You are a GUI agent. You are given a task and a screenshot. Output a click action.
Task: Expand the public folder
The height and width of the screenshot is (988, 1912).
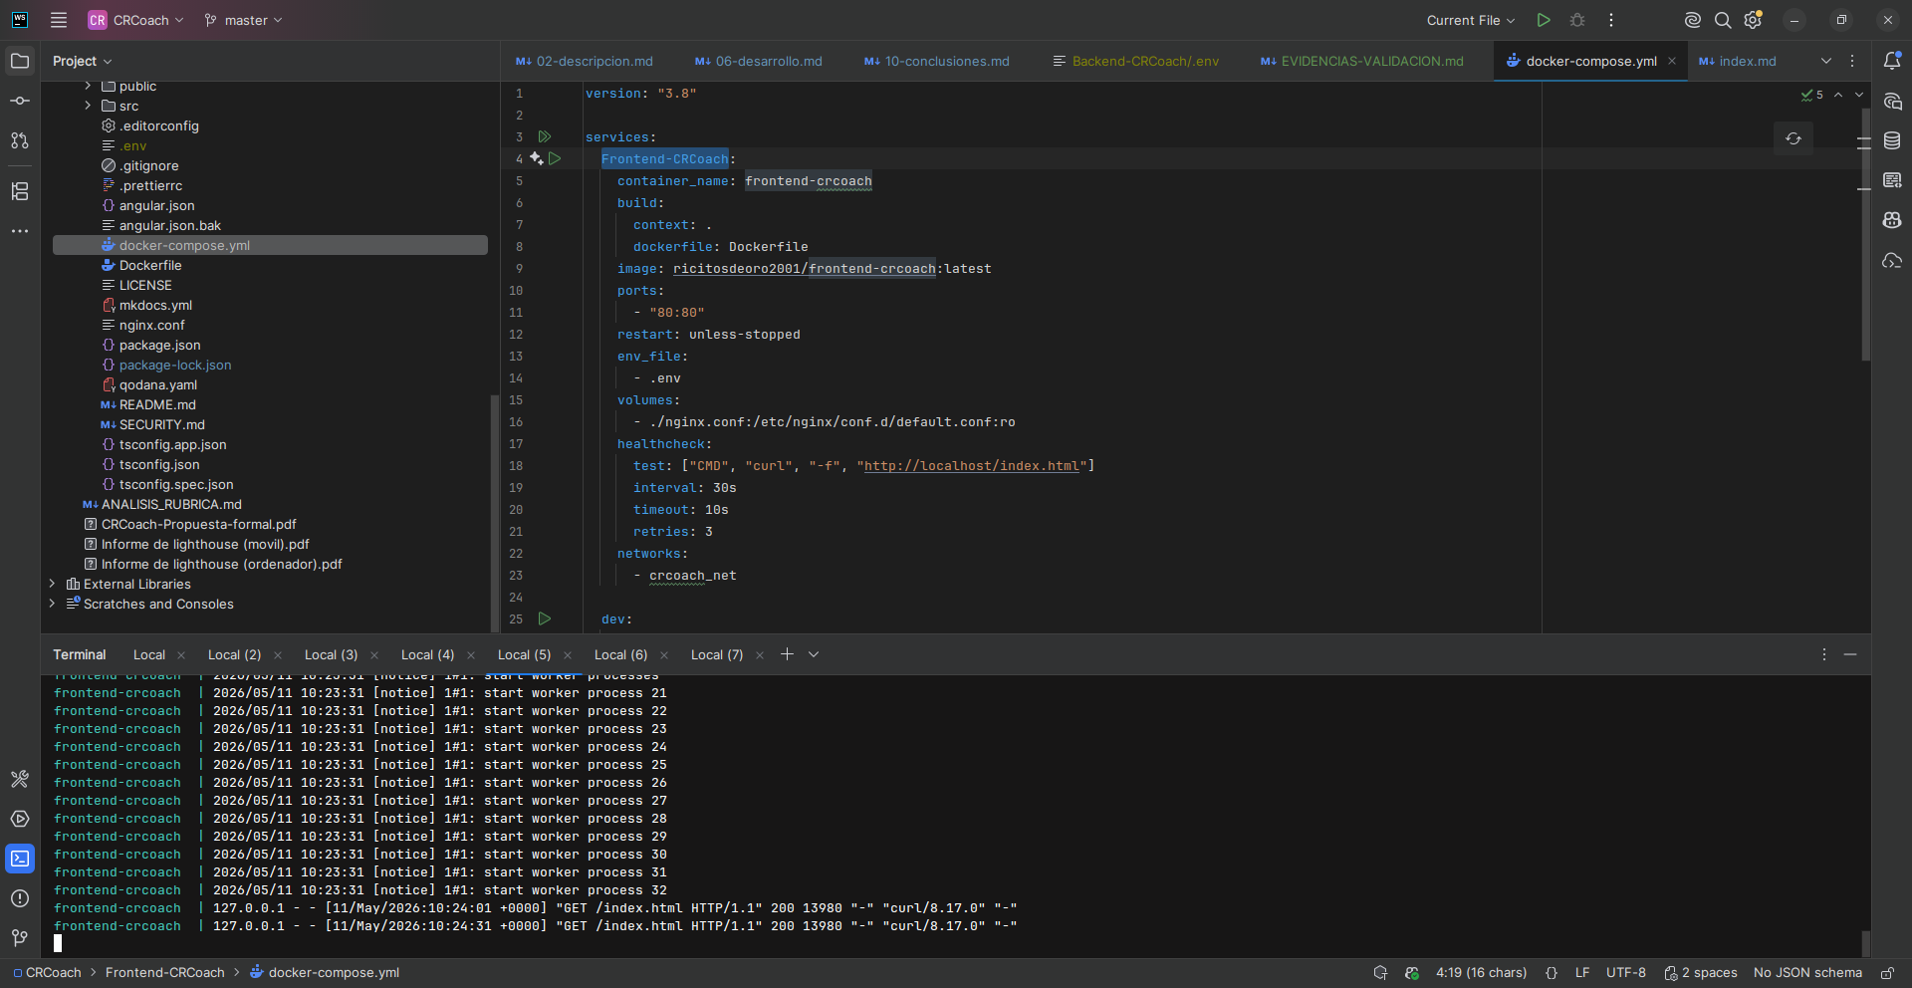click(x=88, y=86)
